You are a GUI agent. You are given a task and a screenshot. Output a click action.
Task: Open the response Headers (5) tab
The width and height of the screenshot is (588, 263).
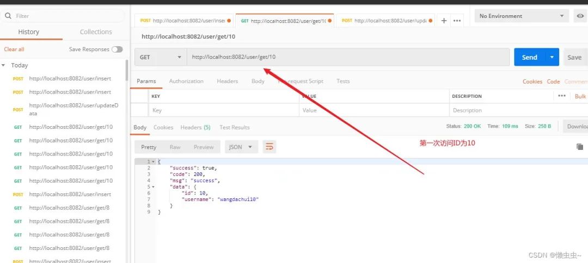click(x=195, y=127)
